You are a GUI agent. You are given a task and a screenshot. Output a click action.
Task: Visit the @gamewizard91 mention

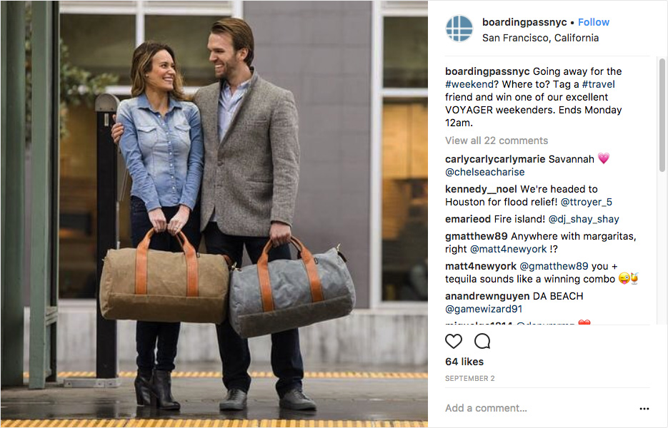click(484, 309)
